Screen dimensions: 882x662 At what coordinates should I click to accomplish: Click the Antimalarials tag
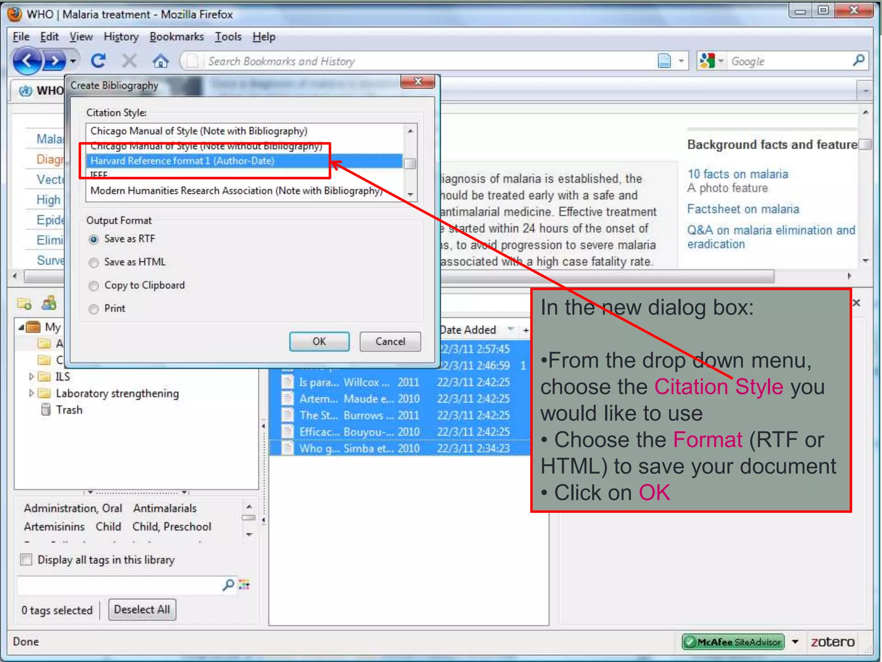point(165,508)
